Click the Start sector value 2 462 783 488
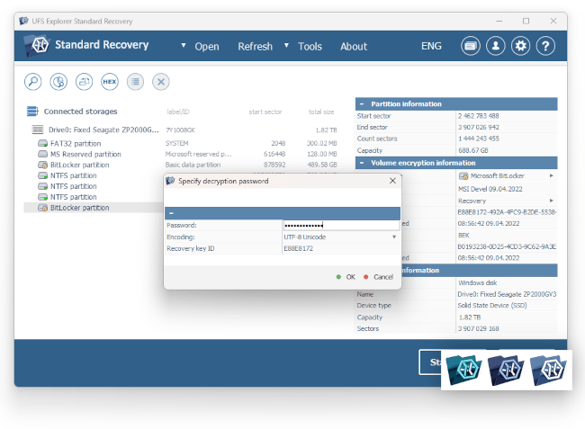Image resolution: width=585 pixels, height=429 pixels. tap(478, 116)
